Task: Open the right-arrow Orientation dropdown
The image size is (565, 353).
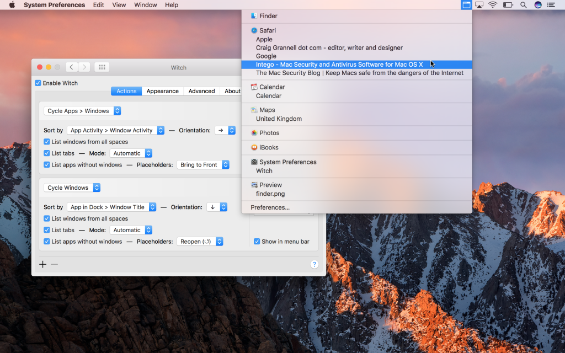Action: pyautogui.click(x=225, y=130)
